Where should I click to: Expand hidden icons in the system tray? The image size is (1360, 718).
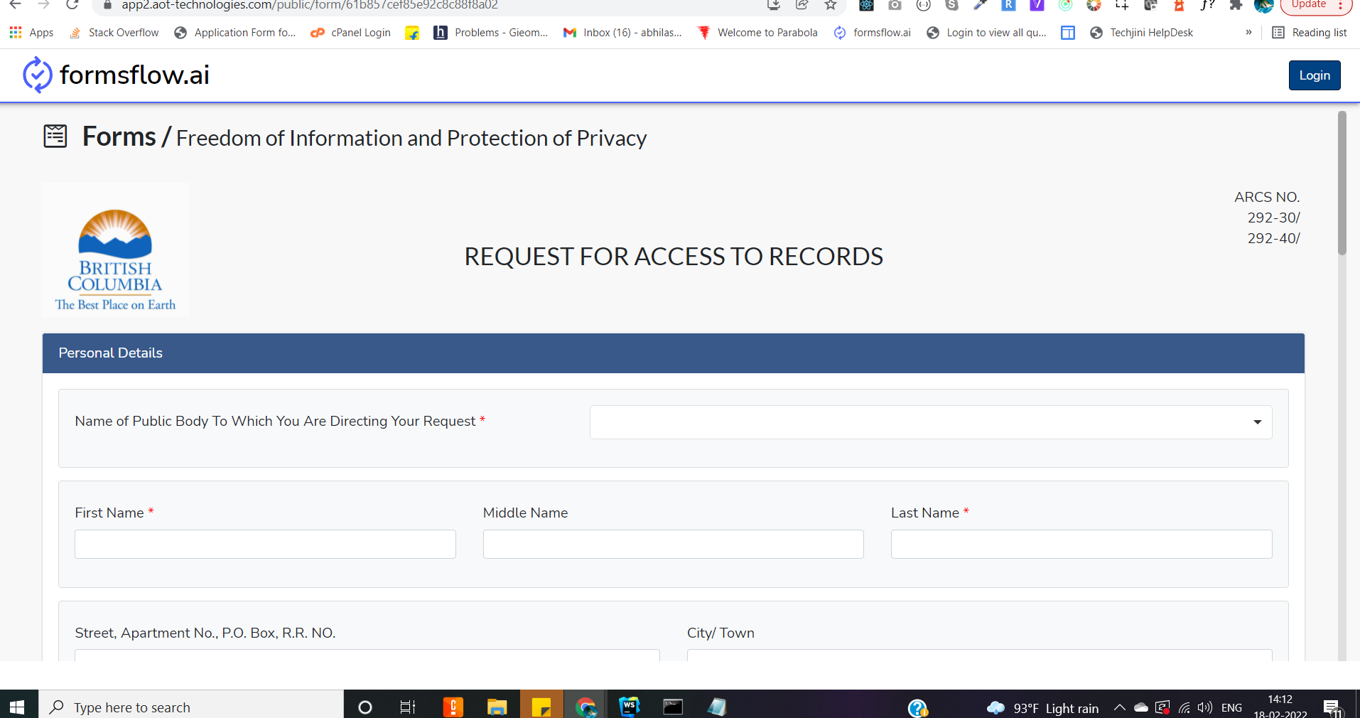pyautogui.click(x=1119, y=707)
